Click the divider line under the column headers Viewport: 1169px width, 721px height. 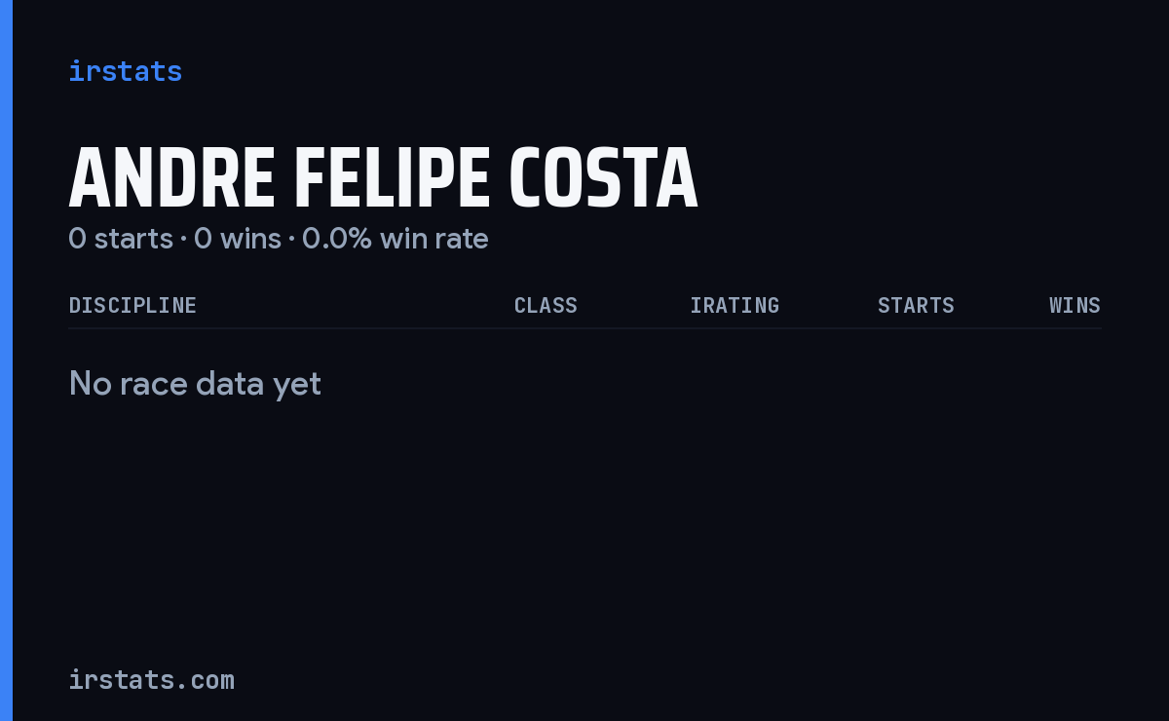[x=584, y=328]
